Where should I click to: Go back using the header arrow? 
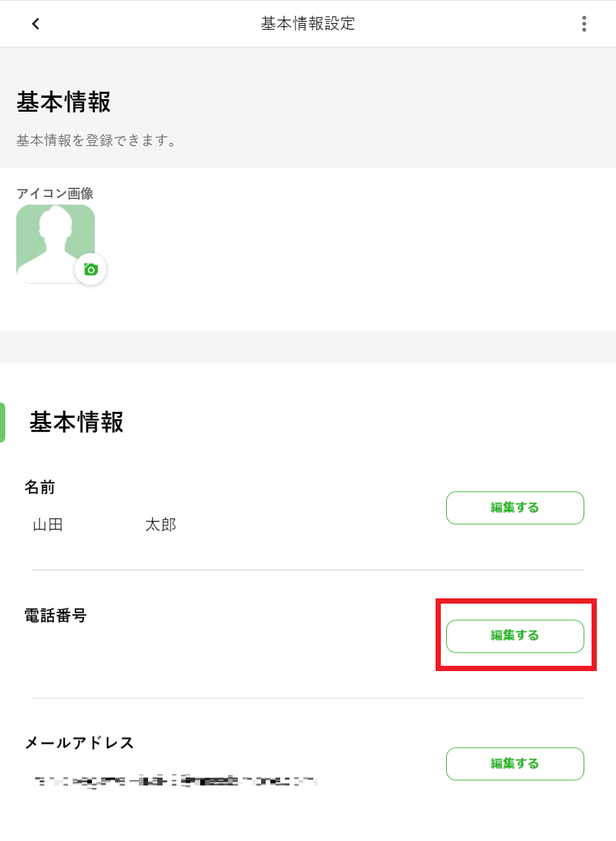pos(36,24)
